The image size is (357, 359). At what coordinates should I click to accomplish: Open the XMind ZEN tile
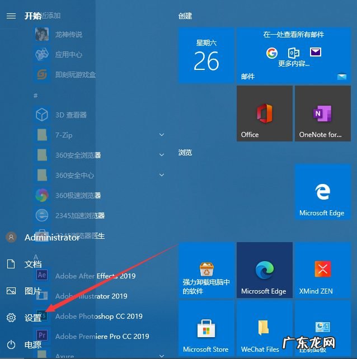(x=323, y=270)
